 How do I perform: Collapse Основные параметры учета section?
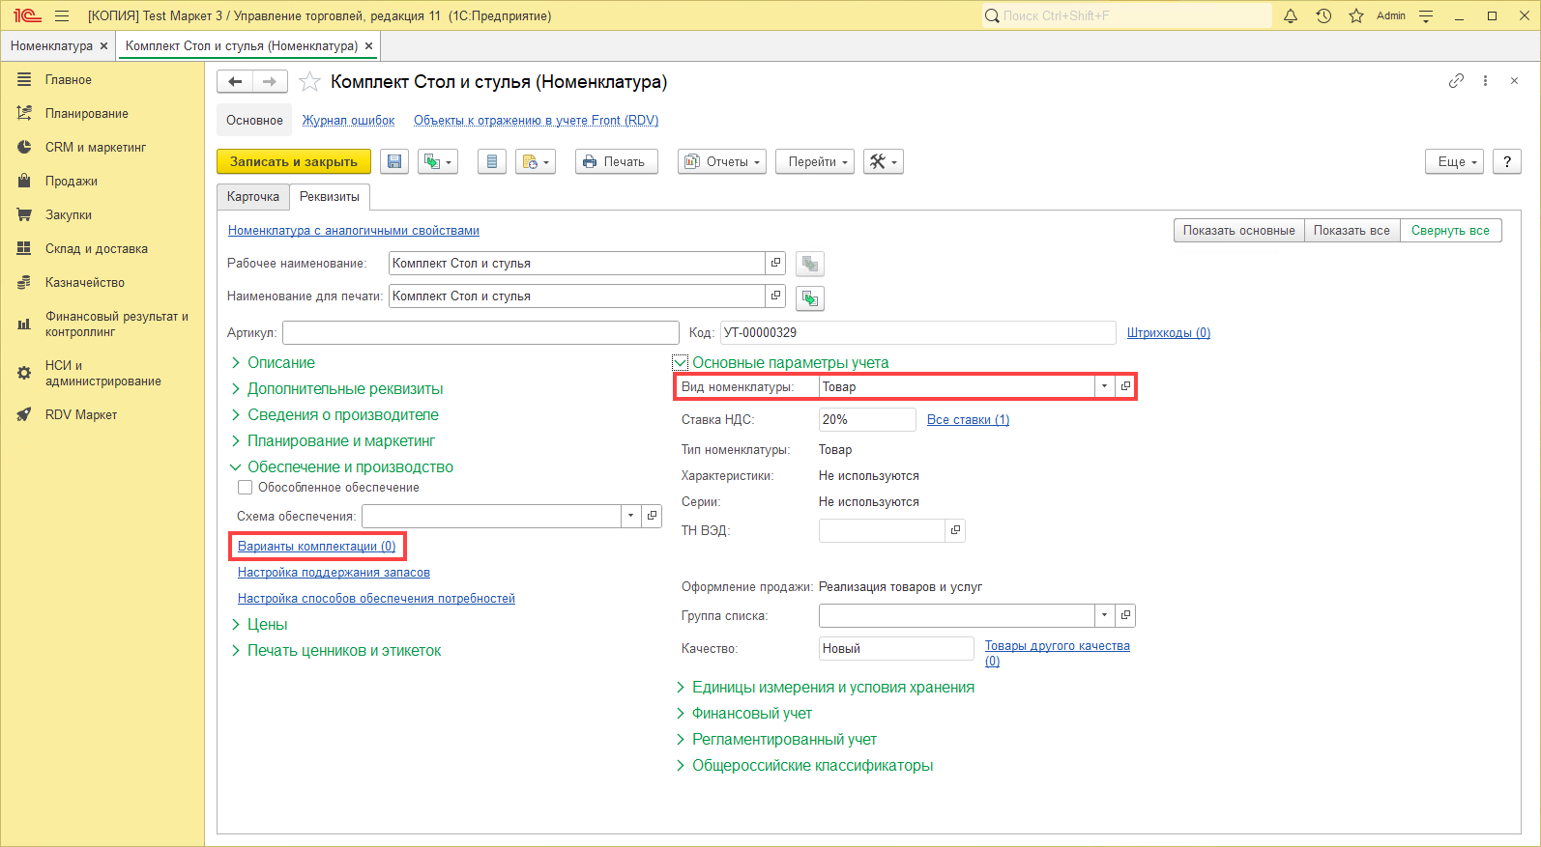[x=681, y=363]
